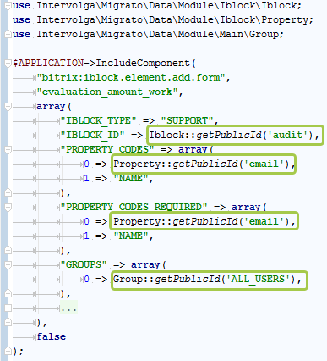Collapse the top-level array( fold marker
Screen dimensions: 327x361
[8, 107]
